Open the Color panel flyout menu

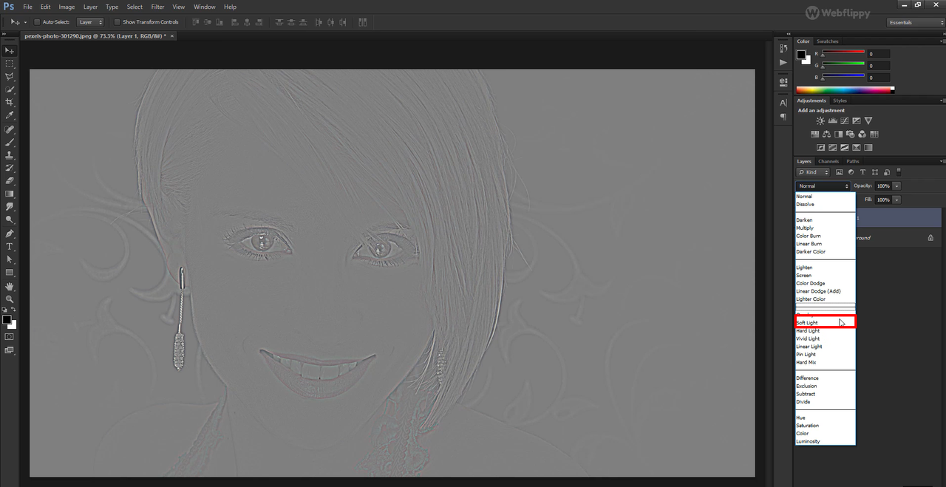point(942,41)
